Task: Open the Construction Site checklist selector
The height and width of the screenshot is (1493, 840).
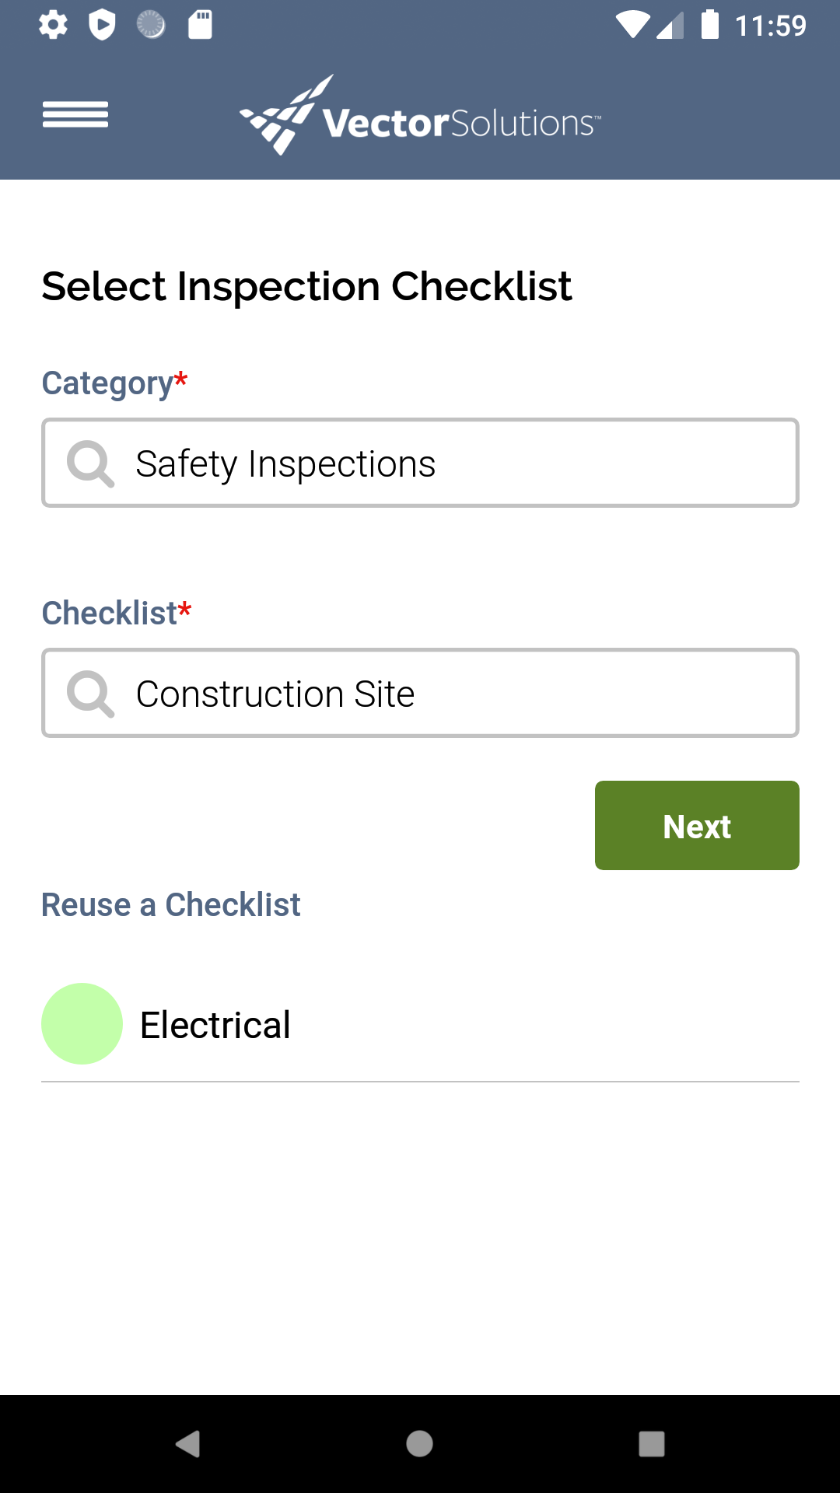Action: click(x=420, y=693)
